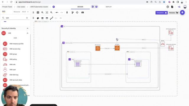Open the document file icon in header
Screen dimensions: 189x106
pos(172,7)
